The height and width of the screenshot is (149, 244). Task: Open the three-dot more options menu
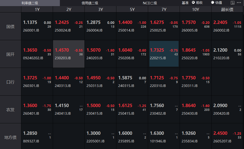239,3
